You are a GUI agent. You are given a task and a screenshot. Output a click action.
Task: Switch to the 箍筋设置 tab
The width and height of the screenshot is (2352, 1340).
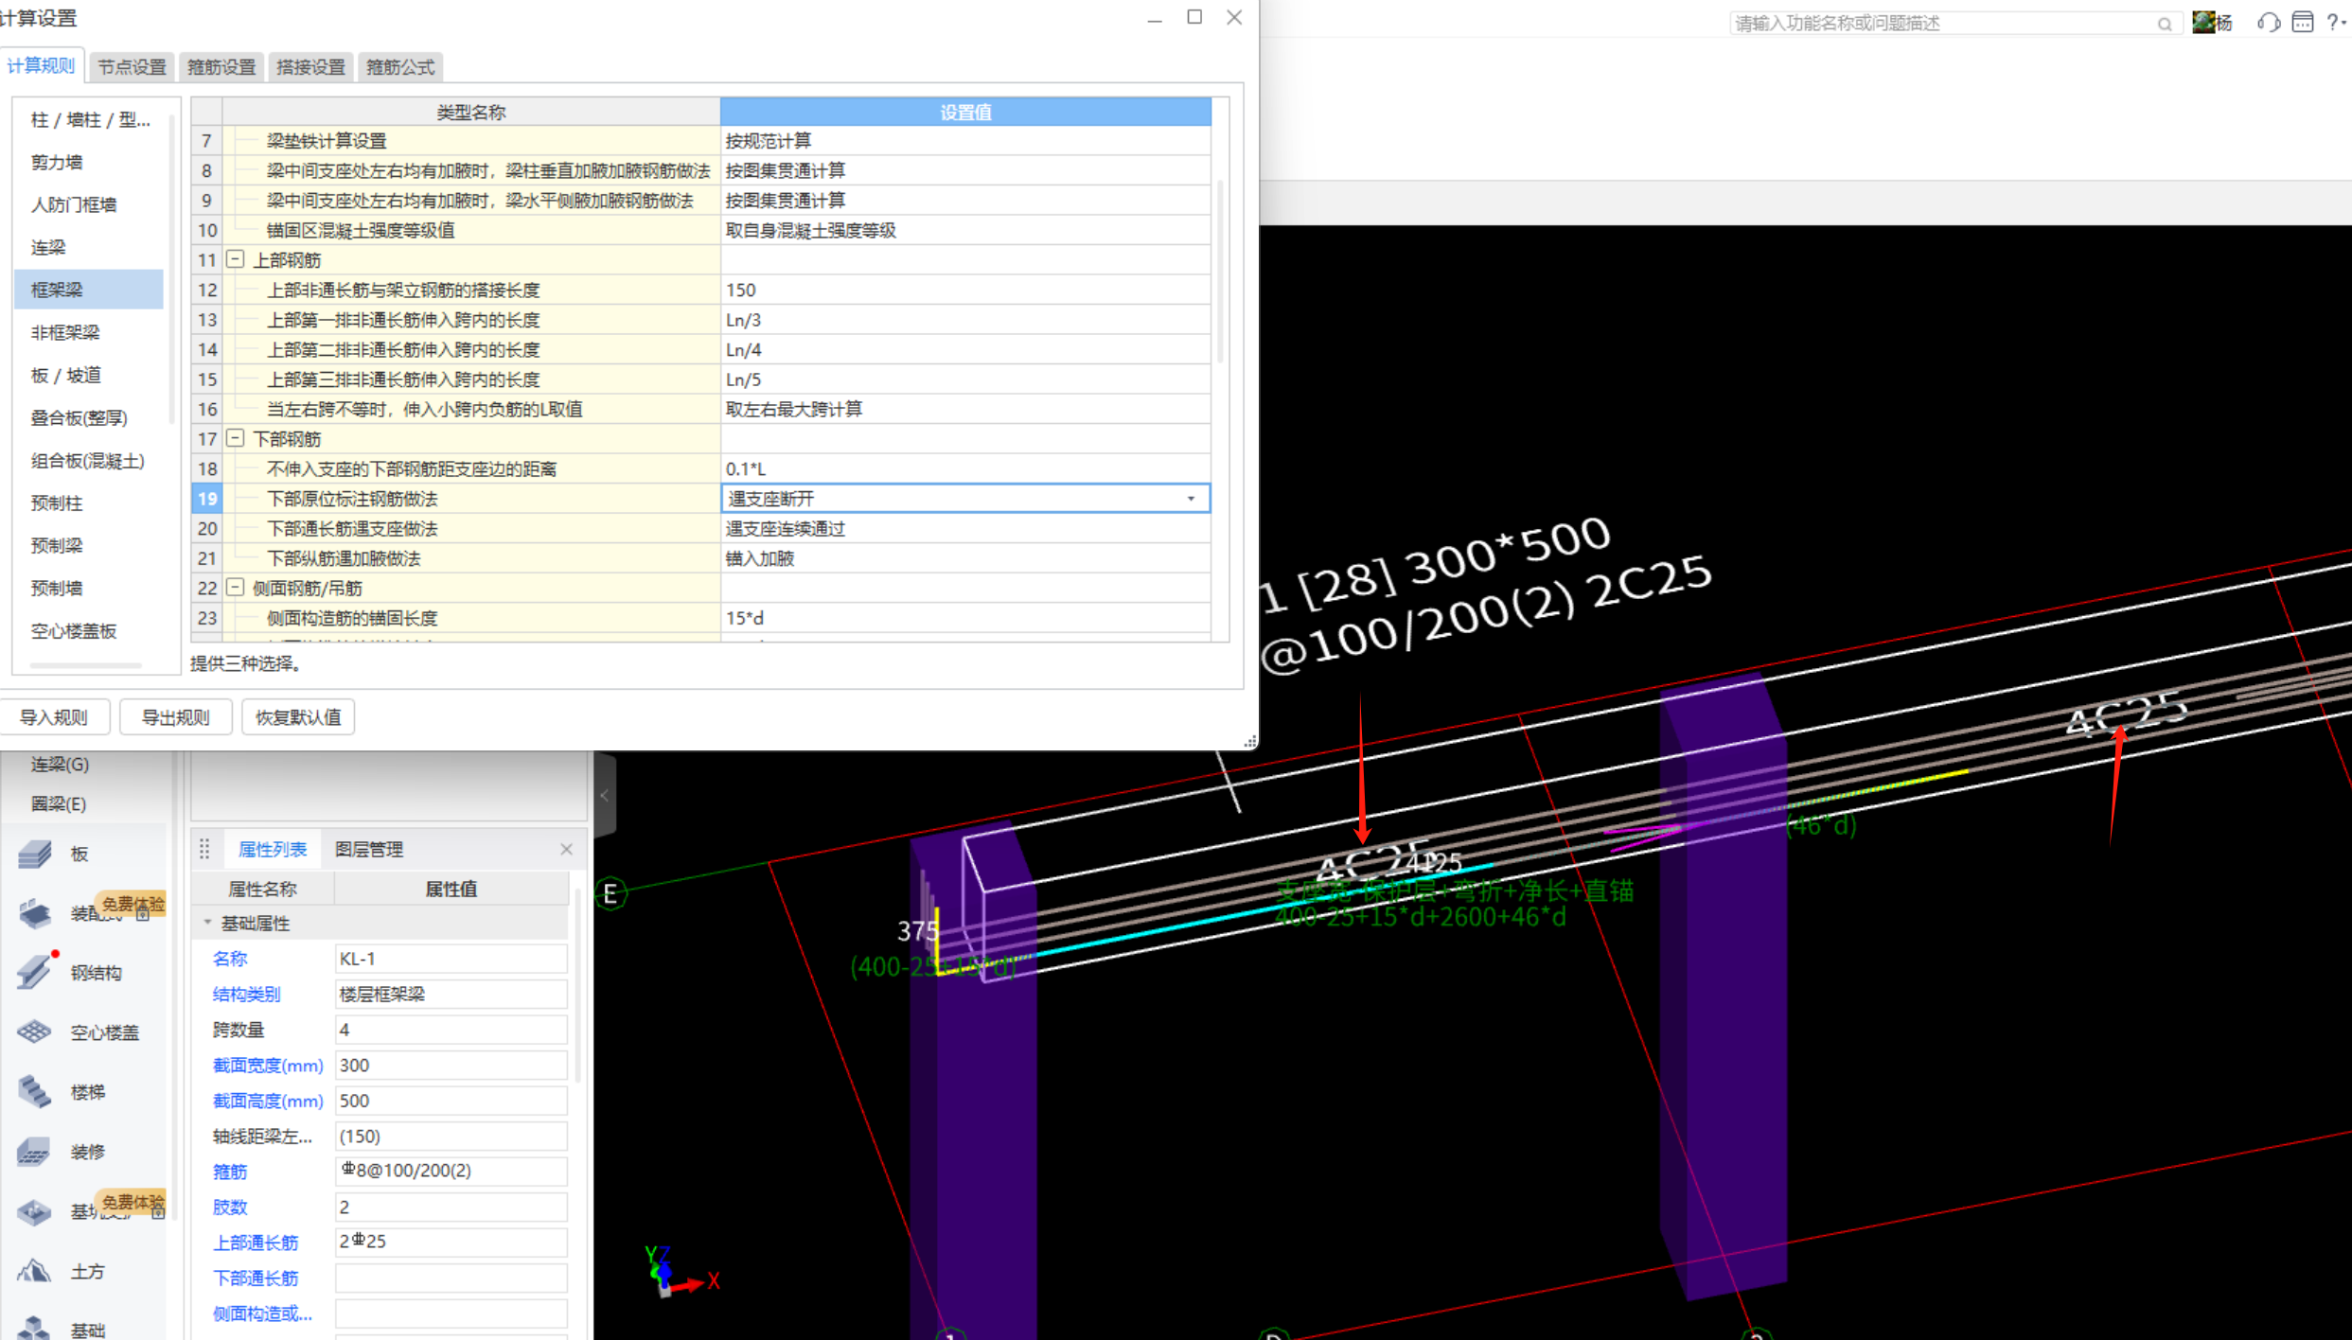click(221, 67)
